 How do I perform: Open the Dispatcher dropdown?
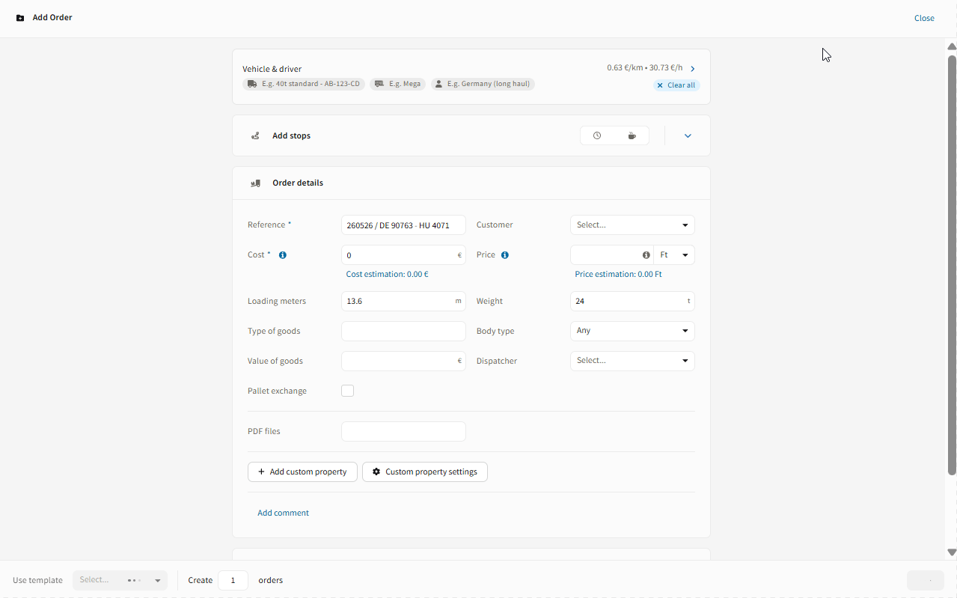click(x=632, y=361)
